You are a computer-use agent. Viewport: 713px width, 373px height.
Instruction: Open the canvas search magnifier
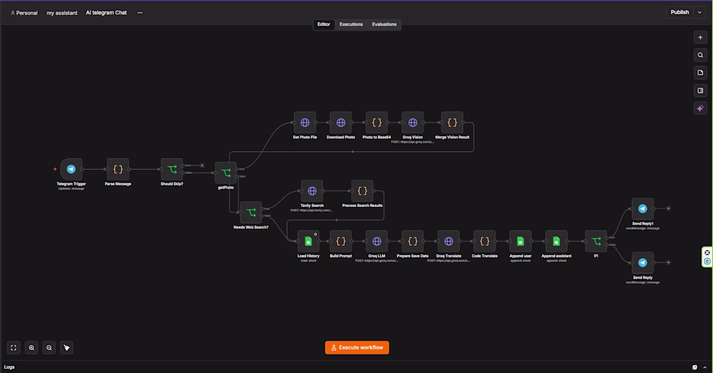point(700,55)
